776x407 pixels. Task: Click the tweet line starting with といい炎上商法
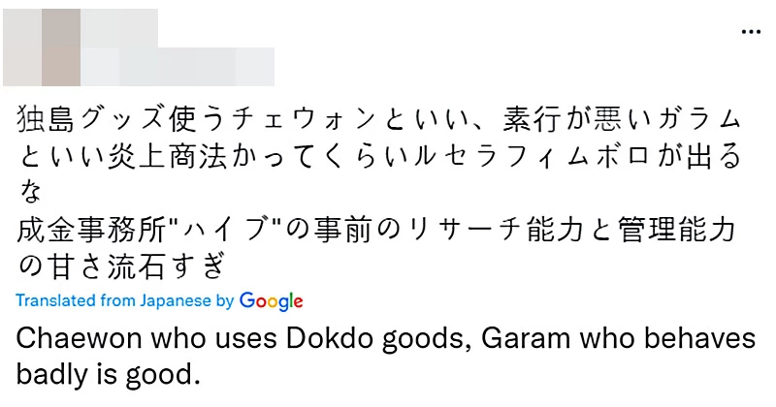pyautogui.click(x=380, y=156)
